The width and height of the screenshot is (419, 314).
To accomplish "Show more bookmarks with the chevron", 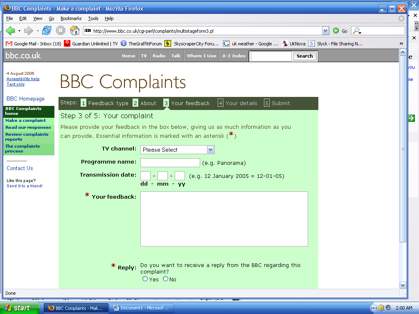I will [x=401, y=44].
